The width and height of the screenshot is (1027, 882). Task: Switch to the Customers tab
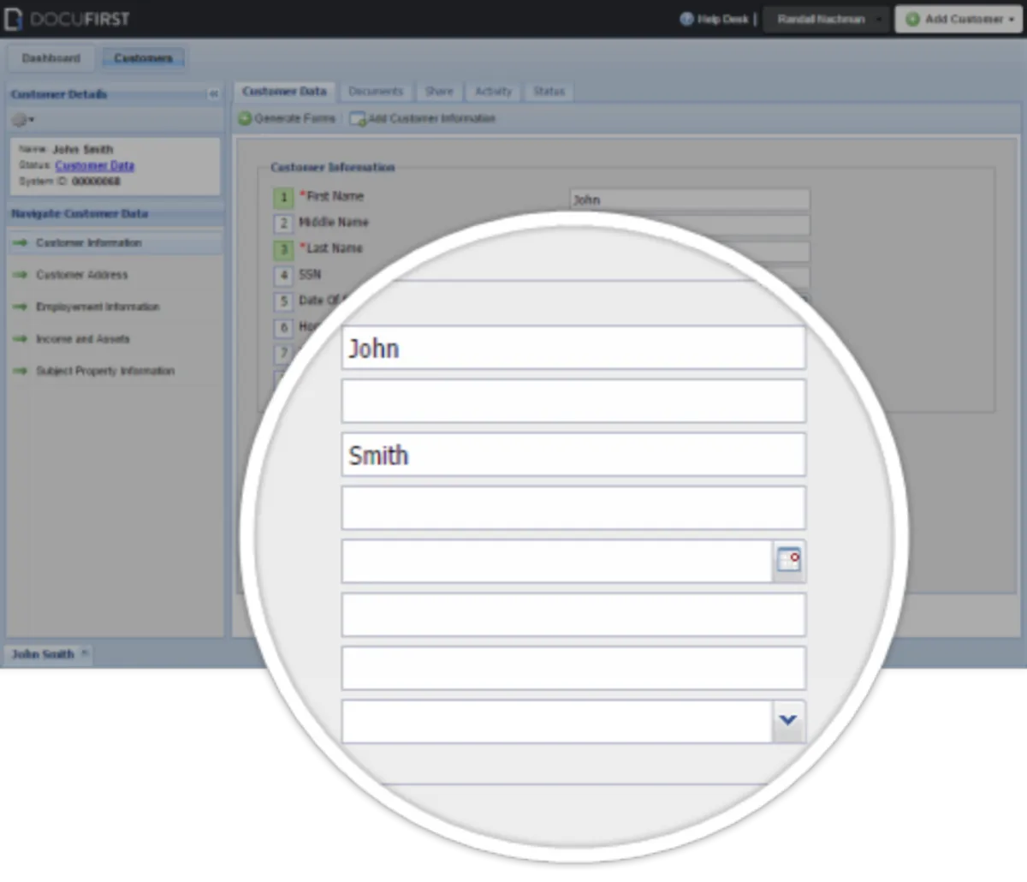point(143,58)
